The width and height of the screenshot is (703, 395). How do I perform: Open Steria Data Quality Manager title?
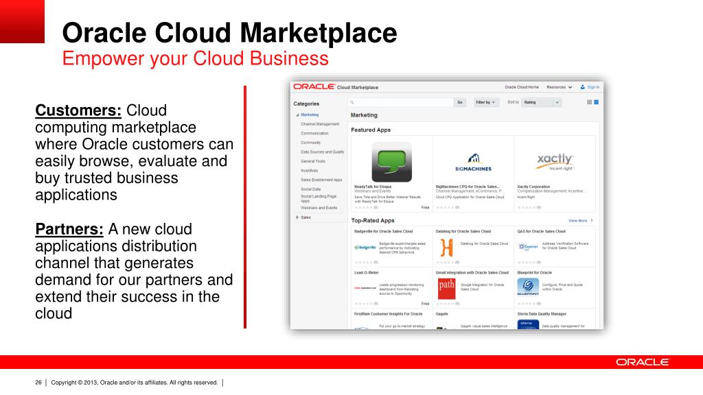pos(542,313)
